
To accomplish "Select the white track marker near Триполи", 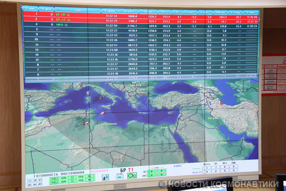I will 103,112.
